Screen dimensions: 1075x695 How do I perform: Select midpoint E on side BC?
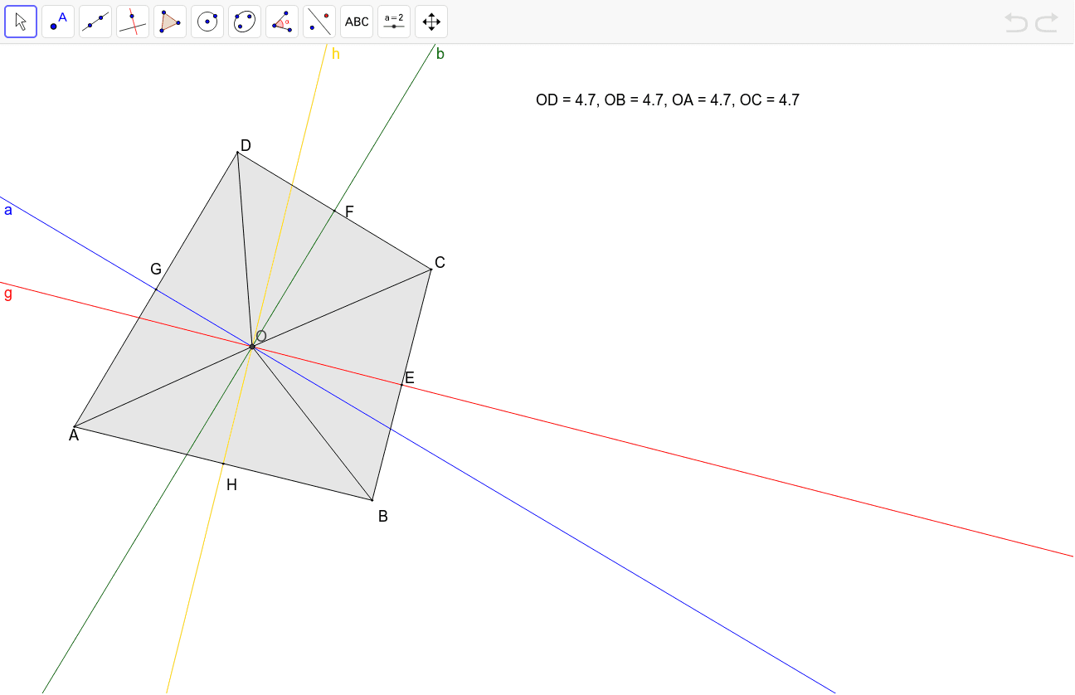tap(401, 385)
